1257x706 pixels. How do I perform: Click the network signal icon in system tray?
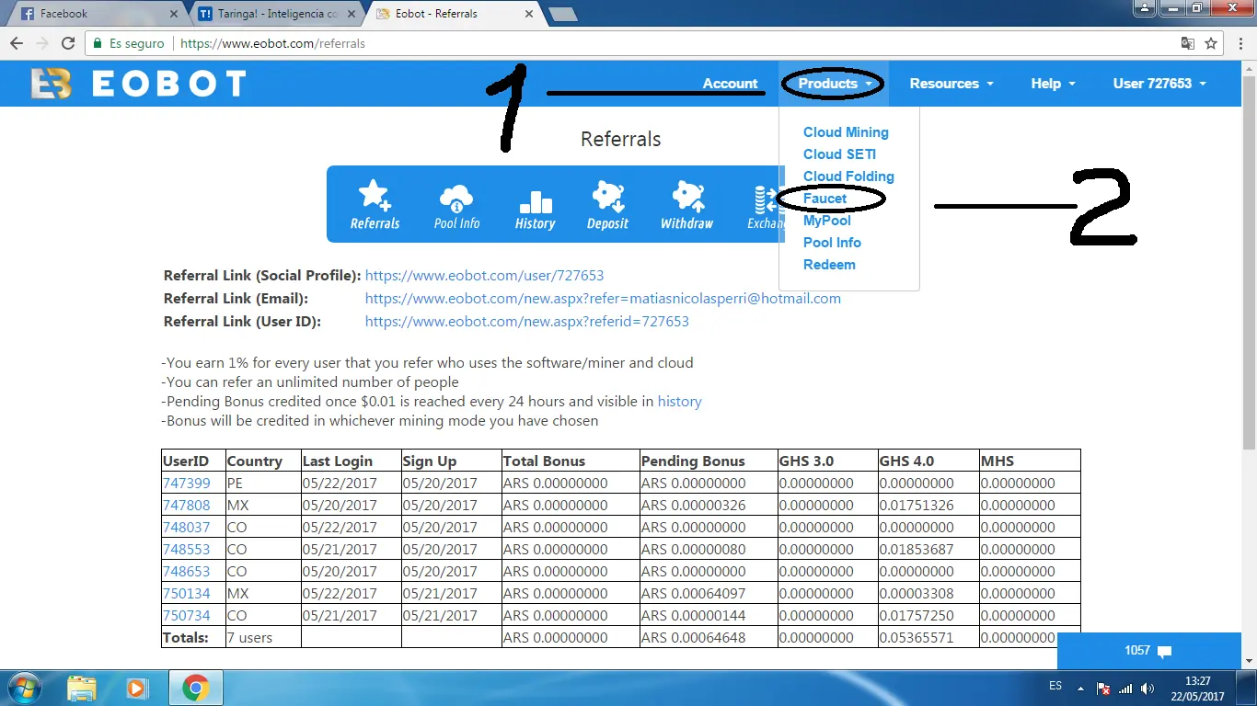[x=1124, y=689]
